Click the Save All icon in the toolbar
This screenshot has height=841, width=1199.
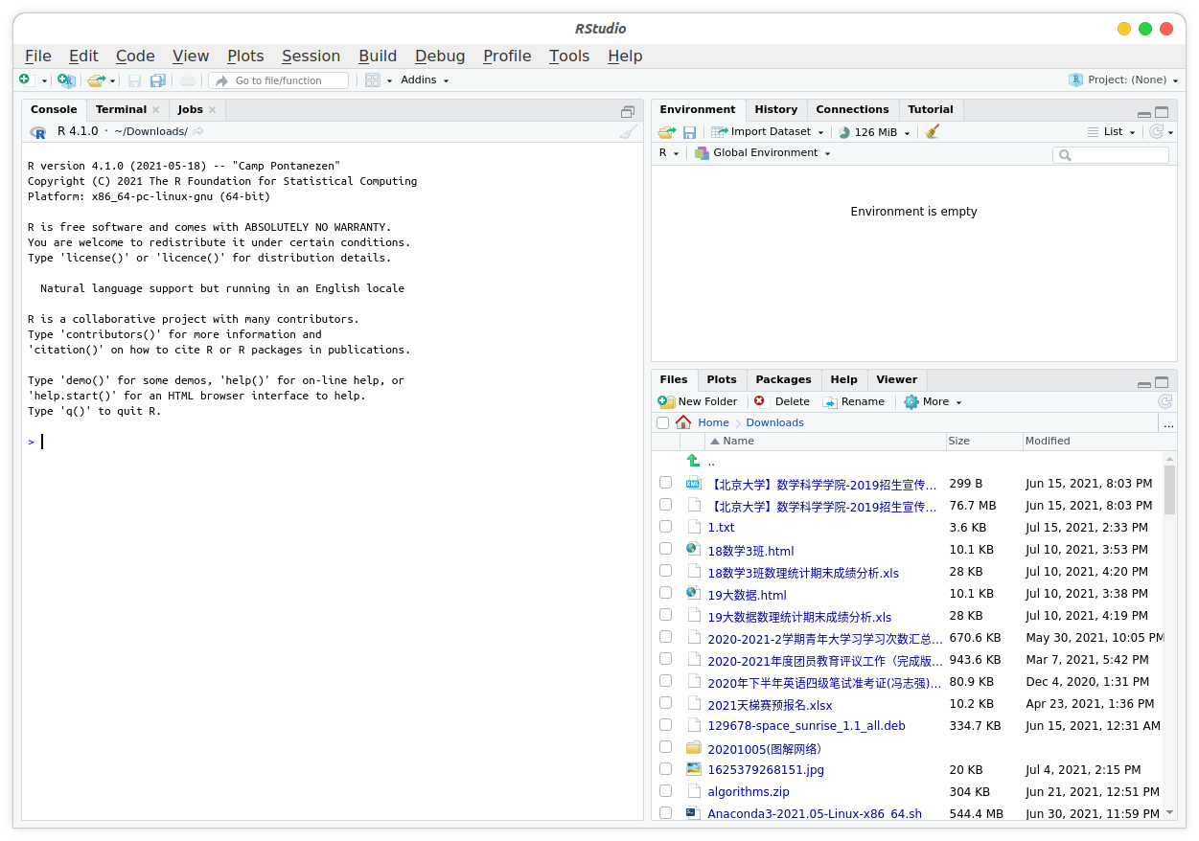157,80
